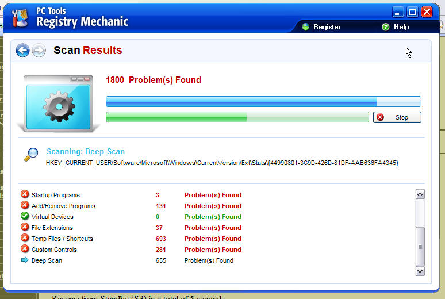
Task: Stop the running scan
Action: click(397, 117)
